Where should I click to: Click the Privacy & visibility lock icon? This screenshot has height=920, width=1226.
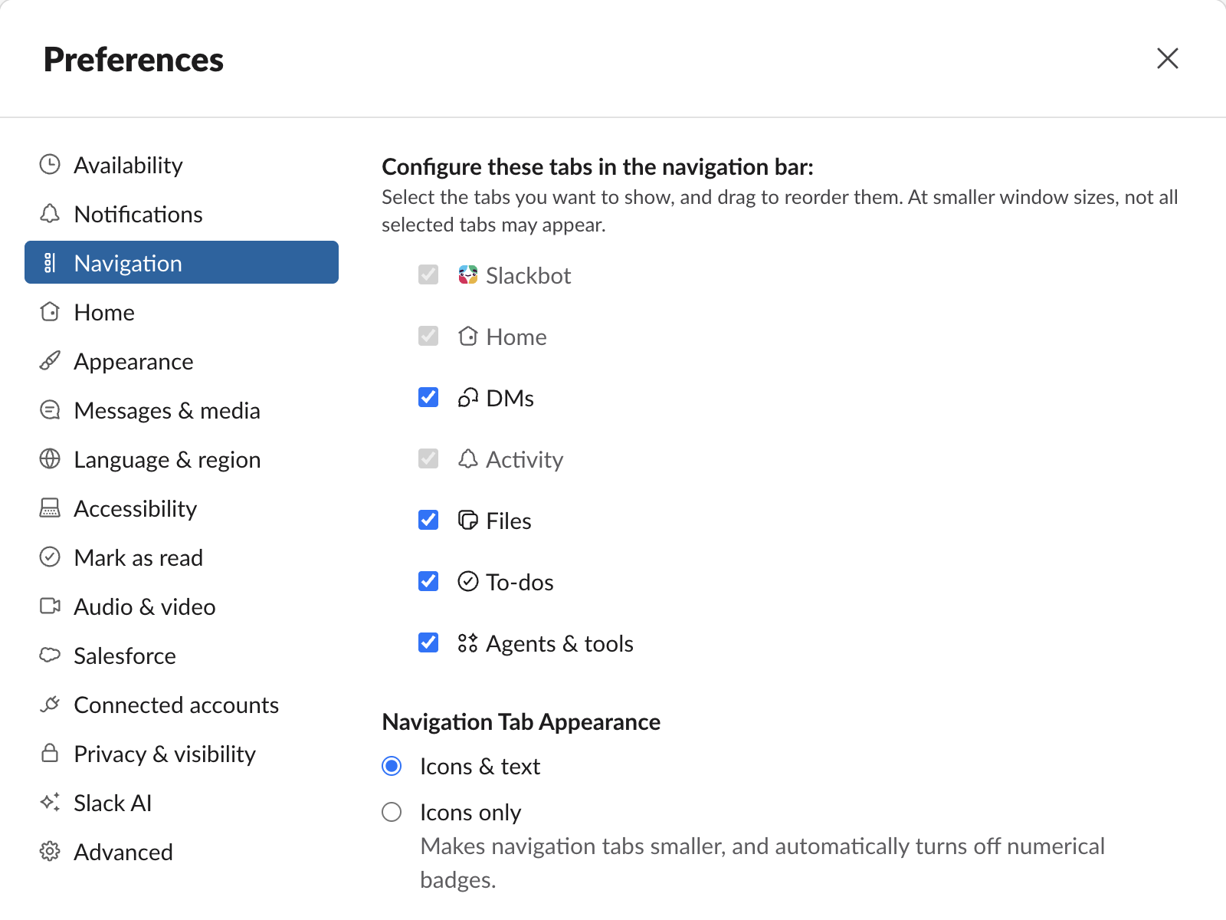(50, 754)
